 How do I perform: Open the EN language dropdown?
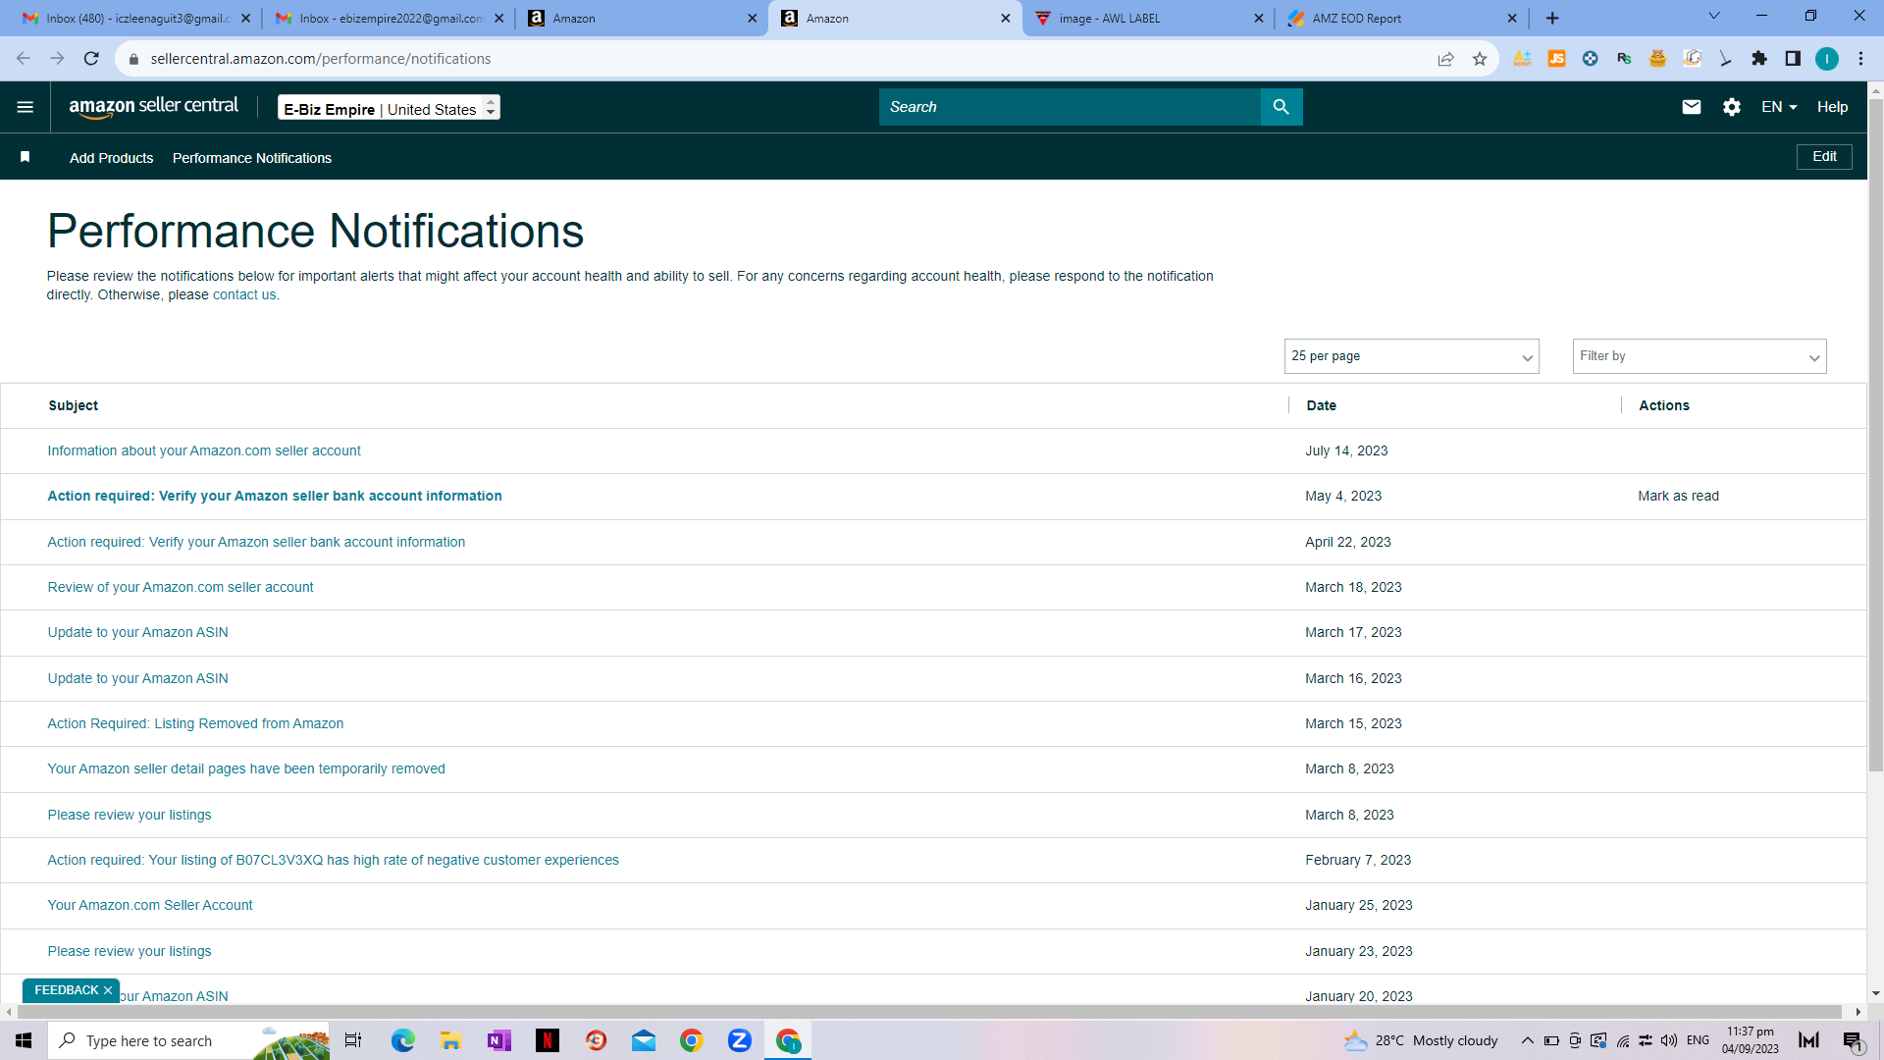pos(1779,107)
